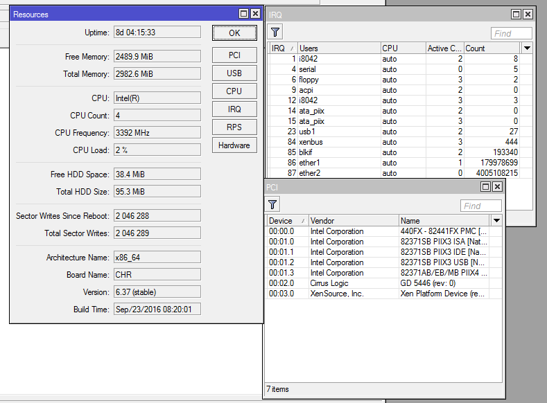Click the CPU Frequency field
The height and width of the screenshot is (403, 547).
click(157, 133)
